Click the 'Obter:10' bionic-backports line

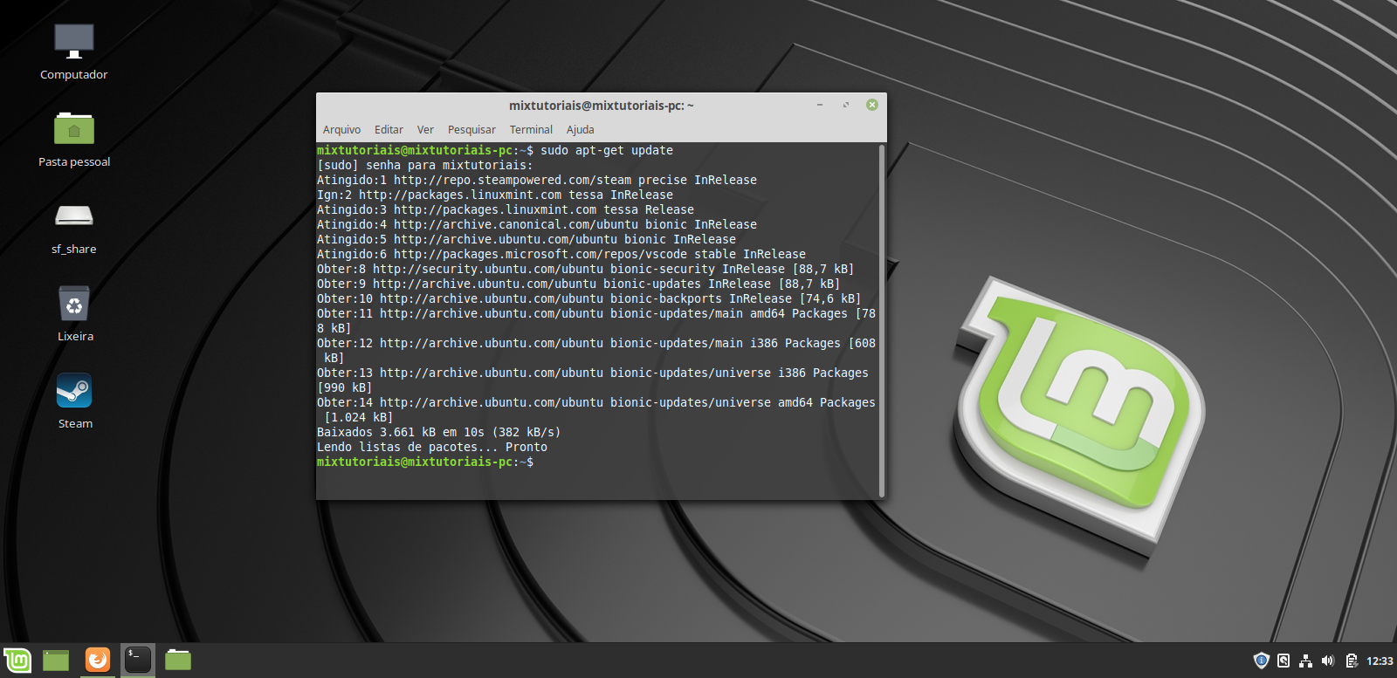(x=589, y=298)
